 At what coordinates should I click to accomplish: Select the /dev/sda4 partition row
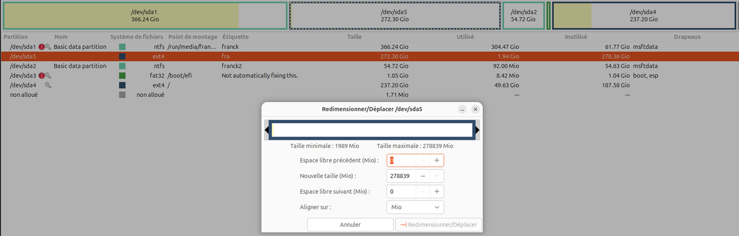pyautogui.click(x=369, y=85)
